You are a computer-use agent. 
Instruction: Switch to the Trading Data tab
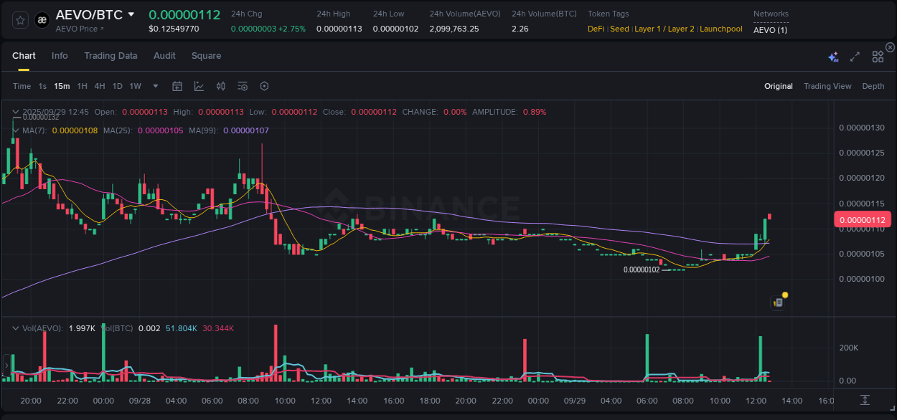coord(111,55)
